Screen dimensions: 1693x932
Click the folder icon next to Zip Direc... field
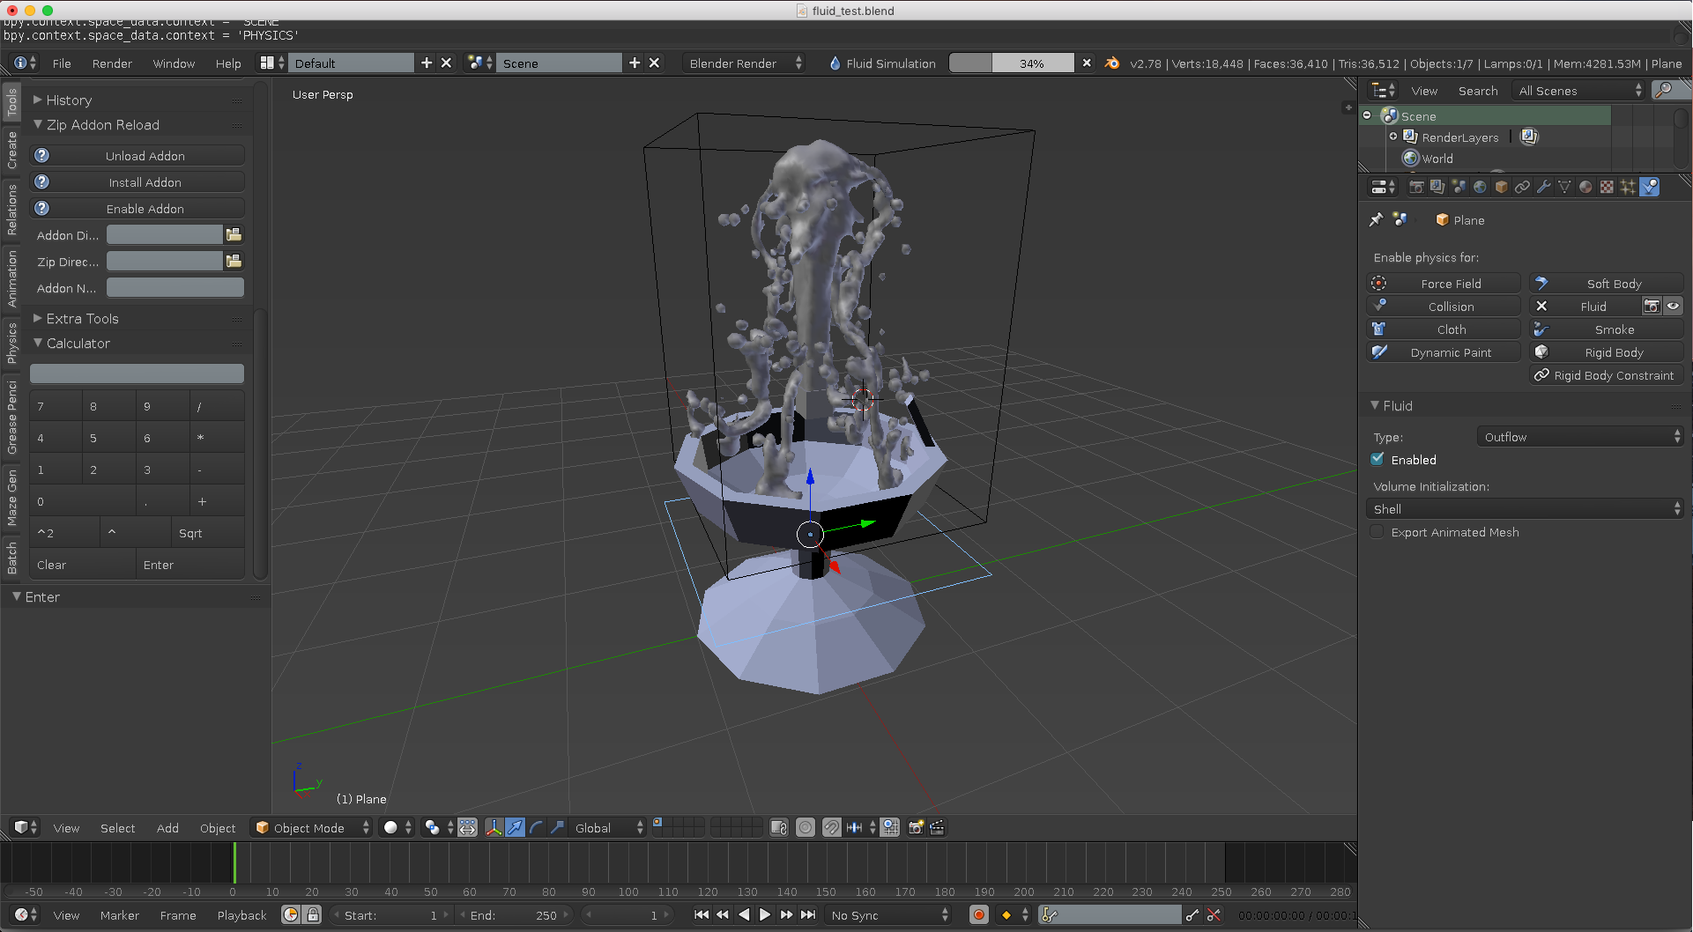[234, 261]
